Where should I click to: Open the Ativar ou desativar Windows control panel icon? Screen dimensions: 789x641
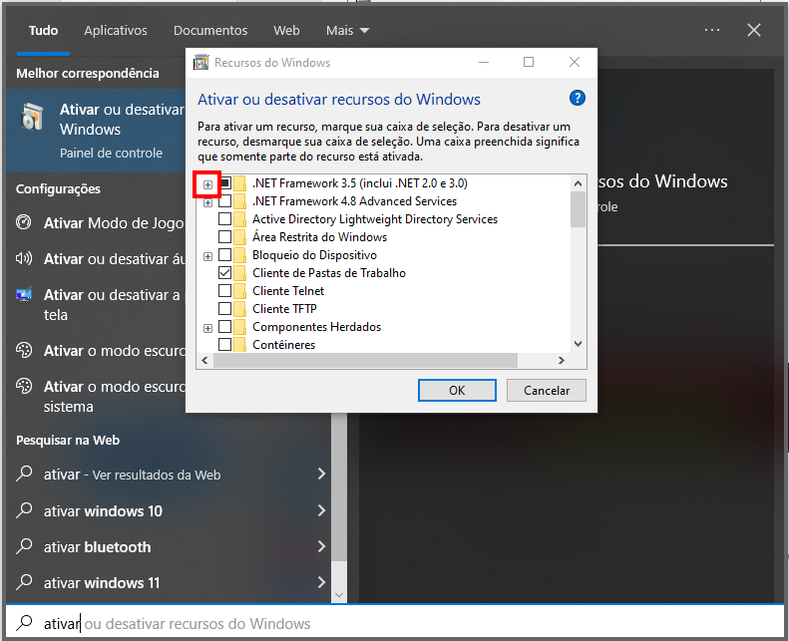(33, 117)
